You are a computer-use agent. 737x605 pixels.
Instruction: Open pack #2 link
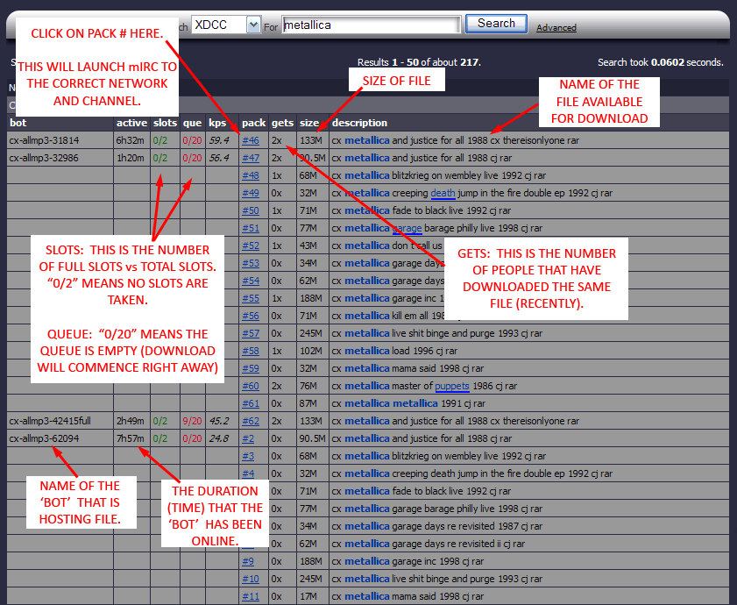pos(248,438)
